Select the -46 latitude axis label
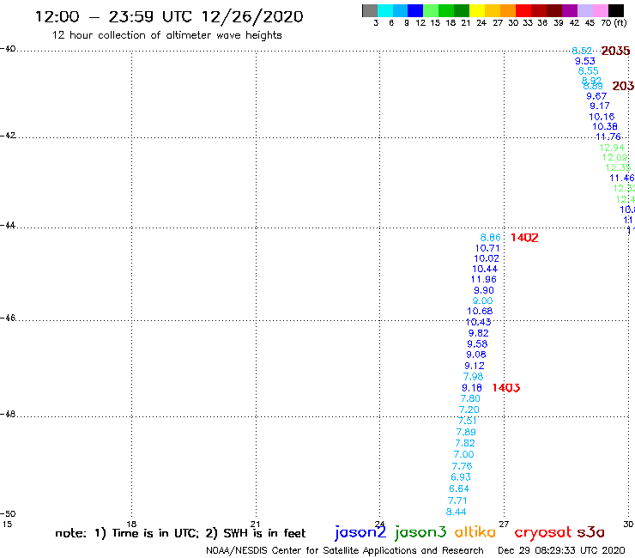 (x=8, y=318)
